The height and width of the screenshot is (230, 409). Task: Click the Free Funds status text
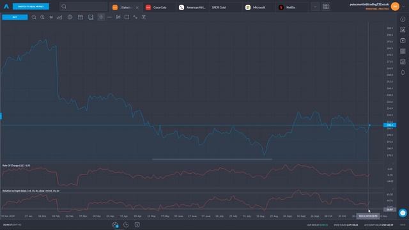[x=346, y=225]
